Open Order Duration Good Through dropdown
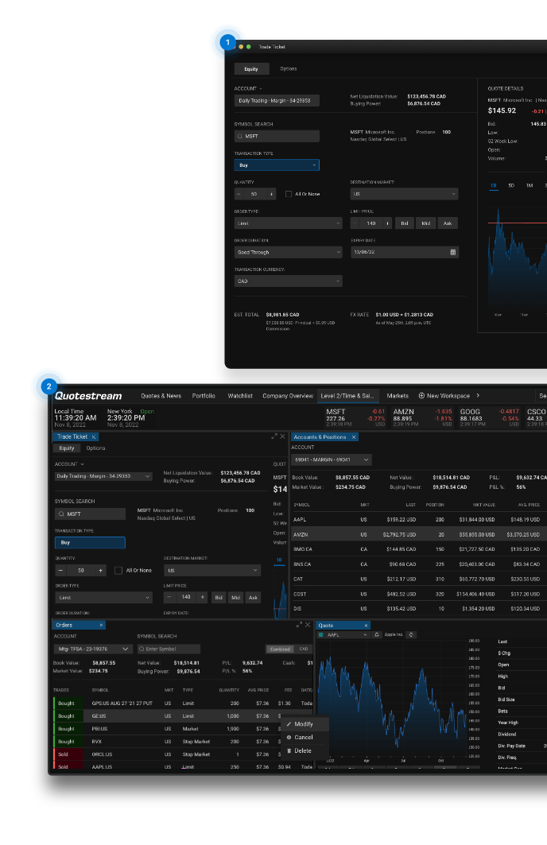The height and width of the screenshot is (845, 547). pos(289,252)
